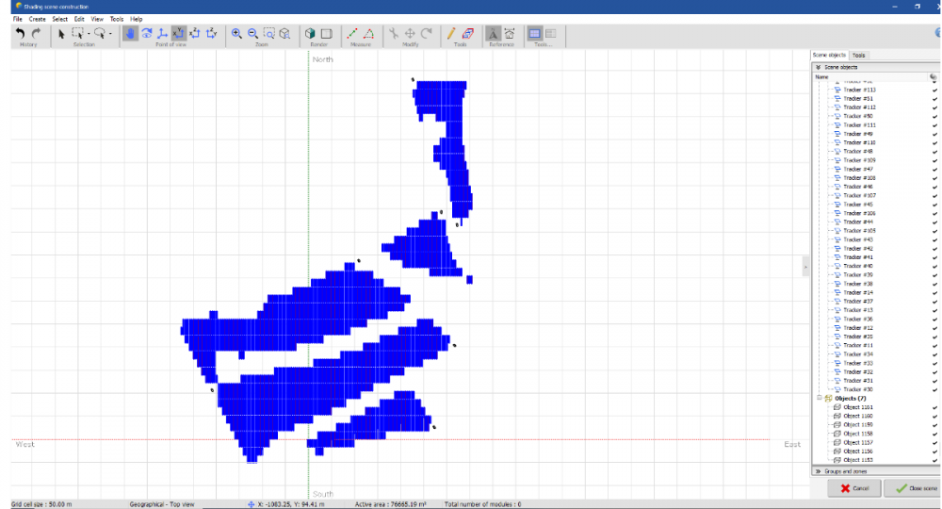The height and width of the screenshot is (509, 942).
Task: Click the Cancel button
Action: [x=854, y=488]
